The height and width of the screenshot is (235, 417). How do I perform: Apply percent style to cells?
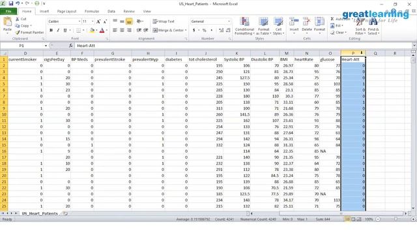click(x=204, y=30)
